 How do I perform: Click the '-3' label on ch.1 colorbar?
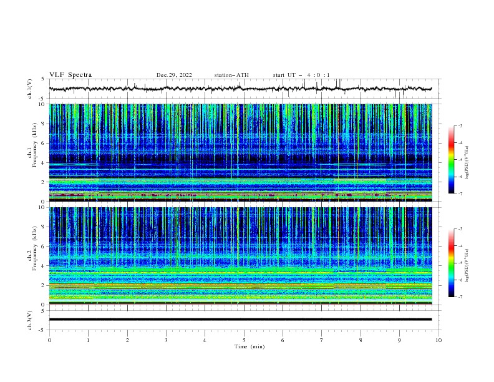(460, 125)
